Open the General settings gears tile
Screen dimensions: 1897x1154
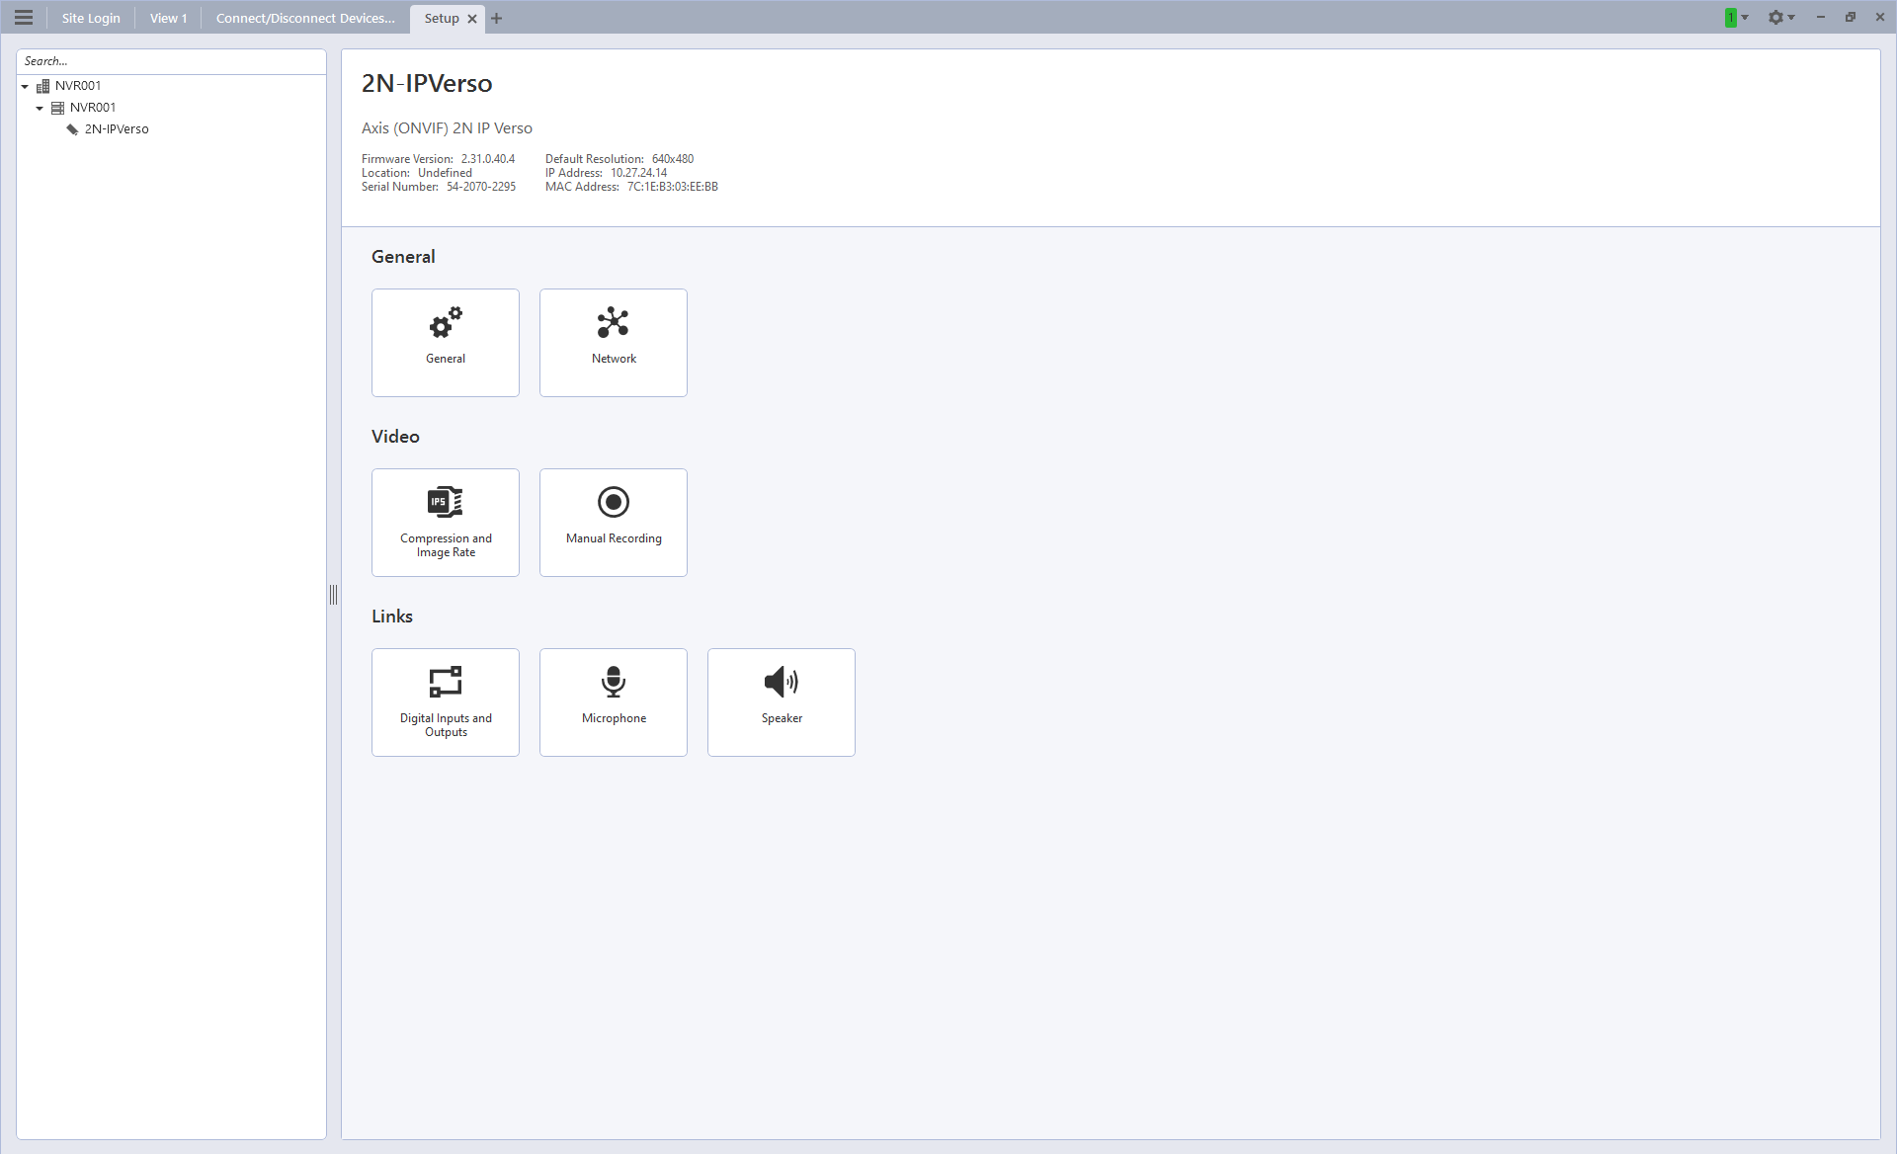[x=445, y=342]
